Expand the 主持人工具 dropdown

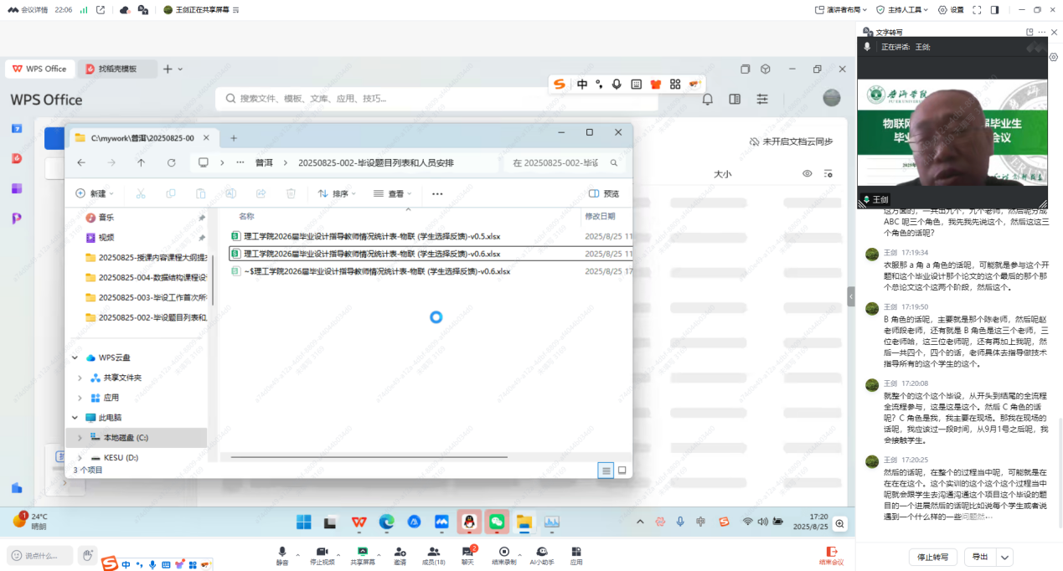point(903,10)
